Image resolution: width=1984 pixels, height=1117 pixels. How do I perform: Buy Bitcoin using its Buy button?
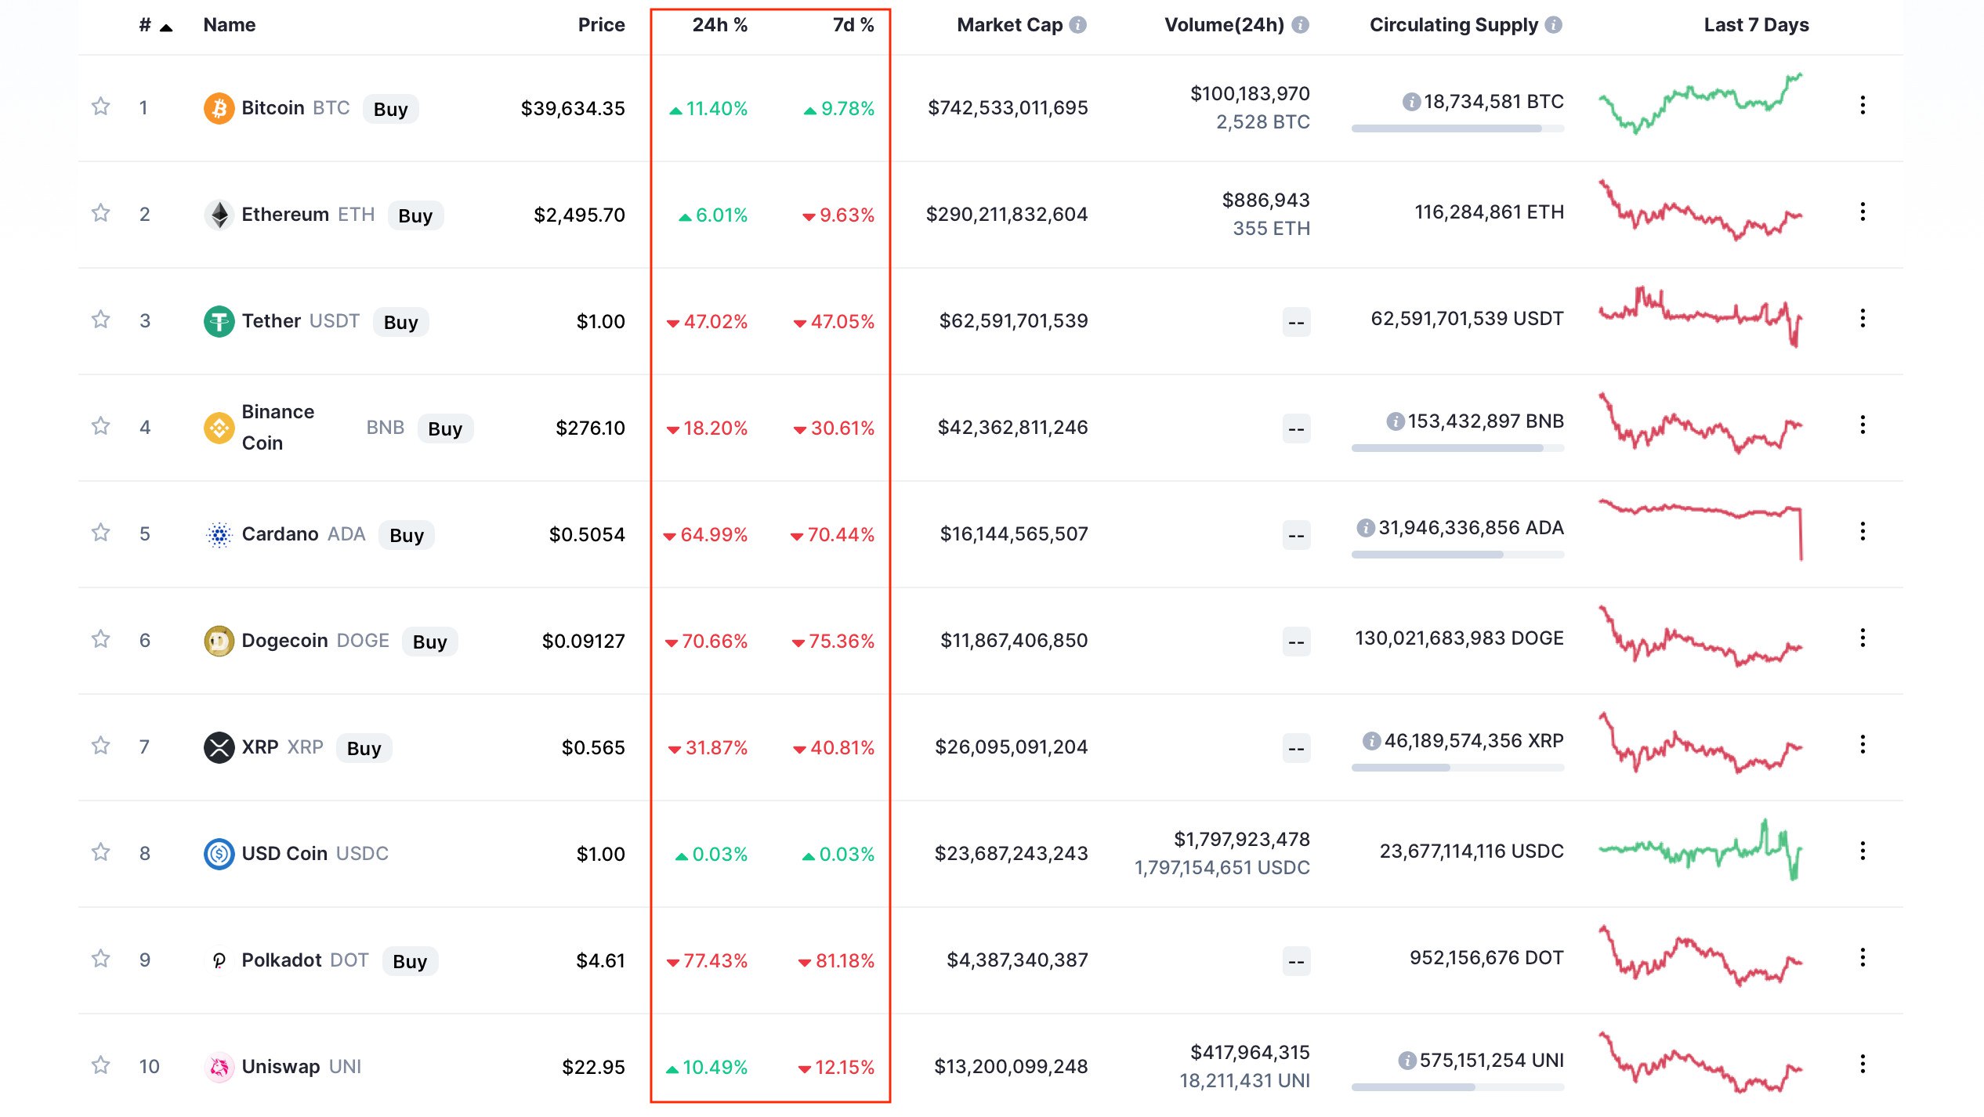[x=390, y=109]
